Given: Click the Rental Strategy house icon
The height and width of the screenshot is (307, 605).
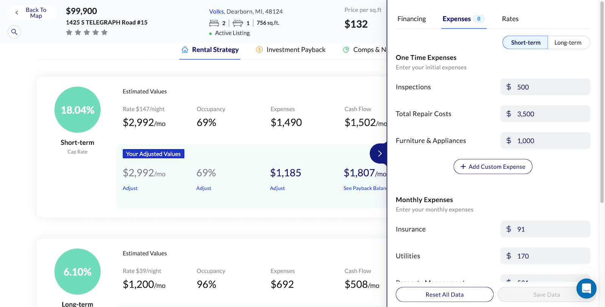Looking at the screenshot, I should (x=185, y=49).
